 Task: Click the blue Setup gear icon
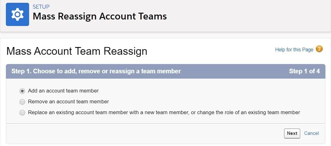(x=18, y=14)
